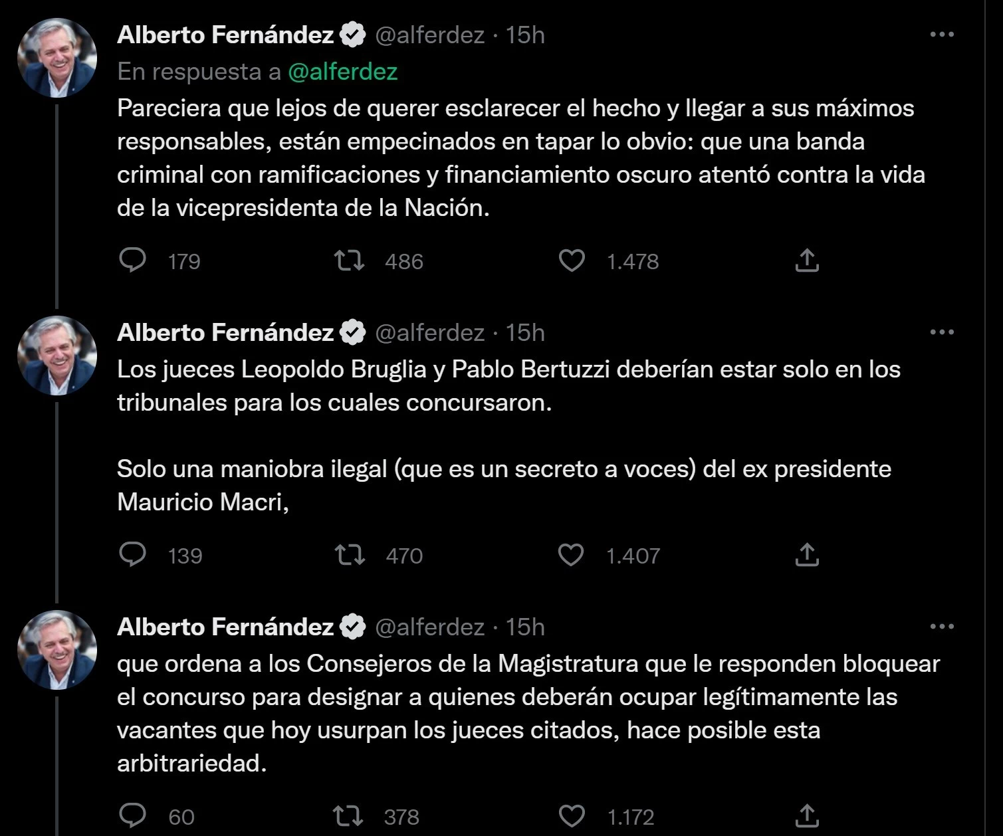Retweet the tweet with 378 retweets

point(348,815)
